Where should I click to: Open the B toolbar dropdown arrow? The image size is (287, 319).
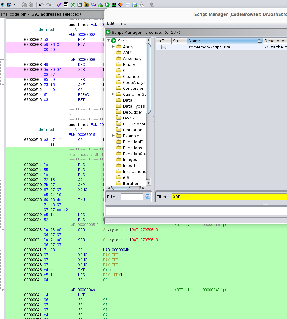pos(14,5)
